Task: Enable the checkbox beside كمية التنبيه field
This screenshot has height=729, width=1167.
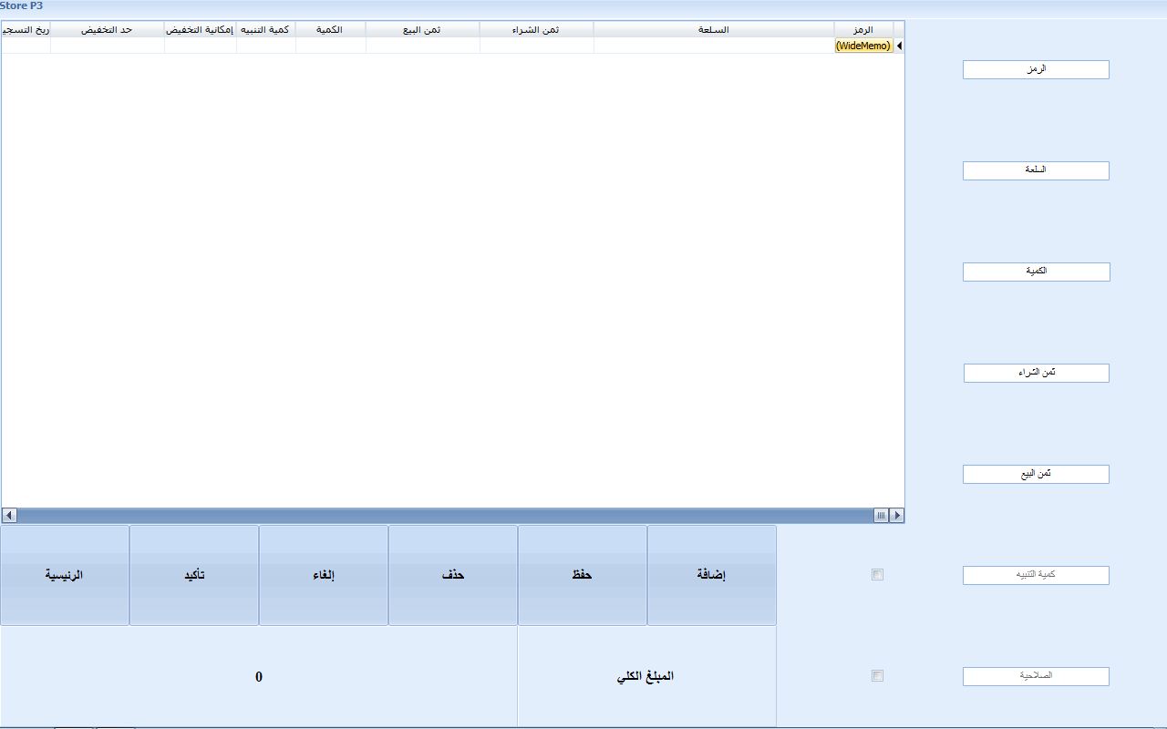Action: pos(877,575)
